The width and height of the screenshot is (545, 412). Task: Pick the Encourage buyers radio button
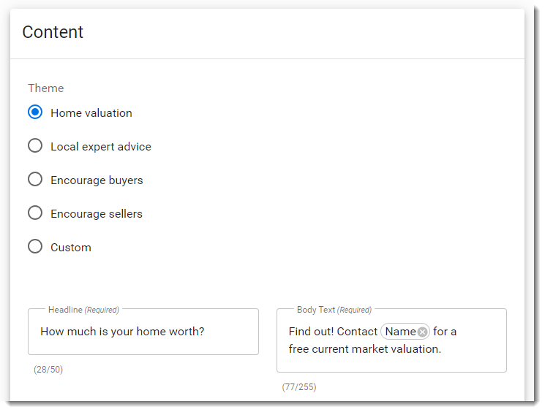point(35,180)
